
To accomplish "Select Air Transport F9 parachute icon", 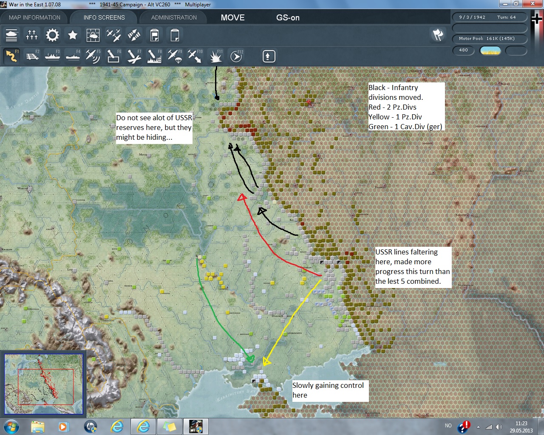I will pos(175,56).
